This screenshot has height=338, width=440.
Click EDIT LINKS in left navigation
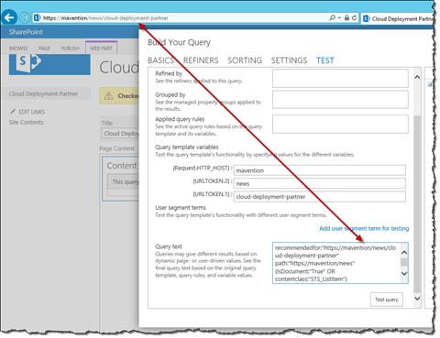[32, 112]
